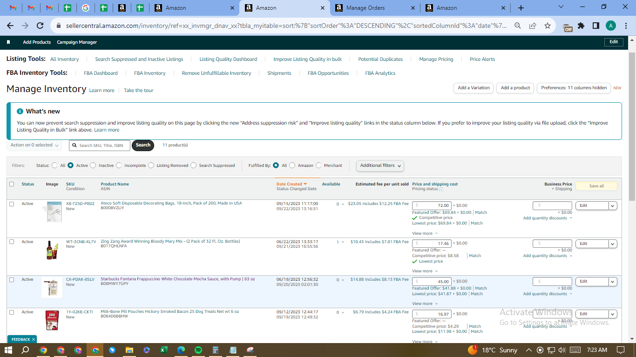Open File Explorer from the taskbar
This screenshot has height=357, width=636.
(129, 350)
